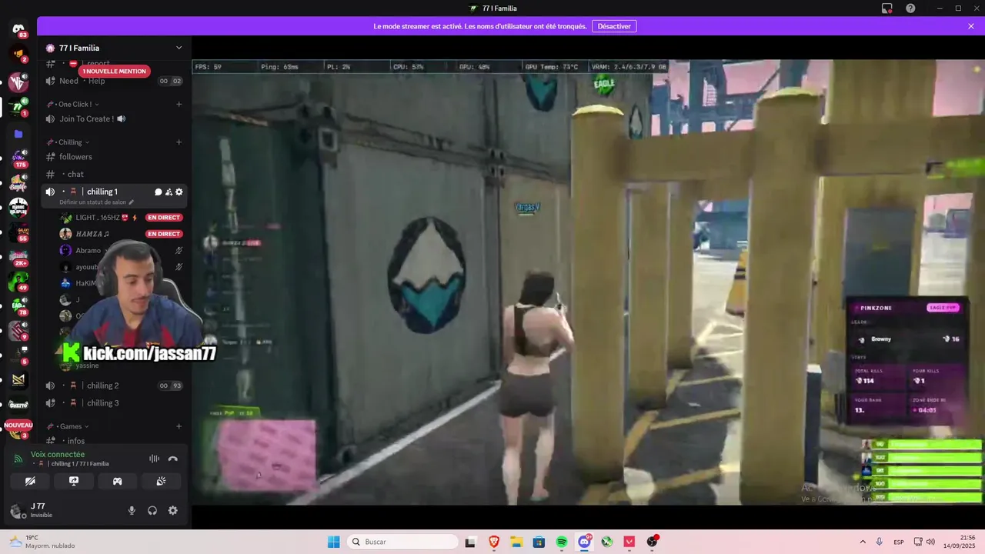Open OBS Studio from the taskbar
Image resolution: width=985 pixels, height=554 pixels.
coord(653,542)
